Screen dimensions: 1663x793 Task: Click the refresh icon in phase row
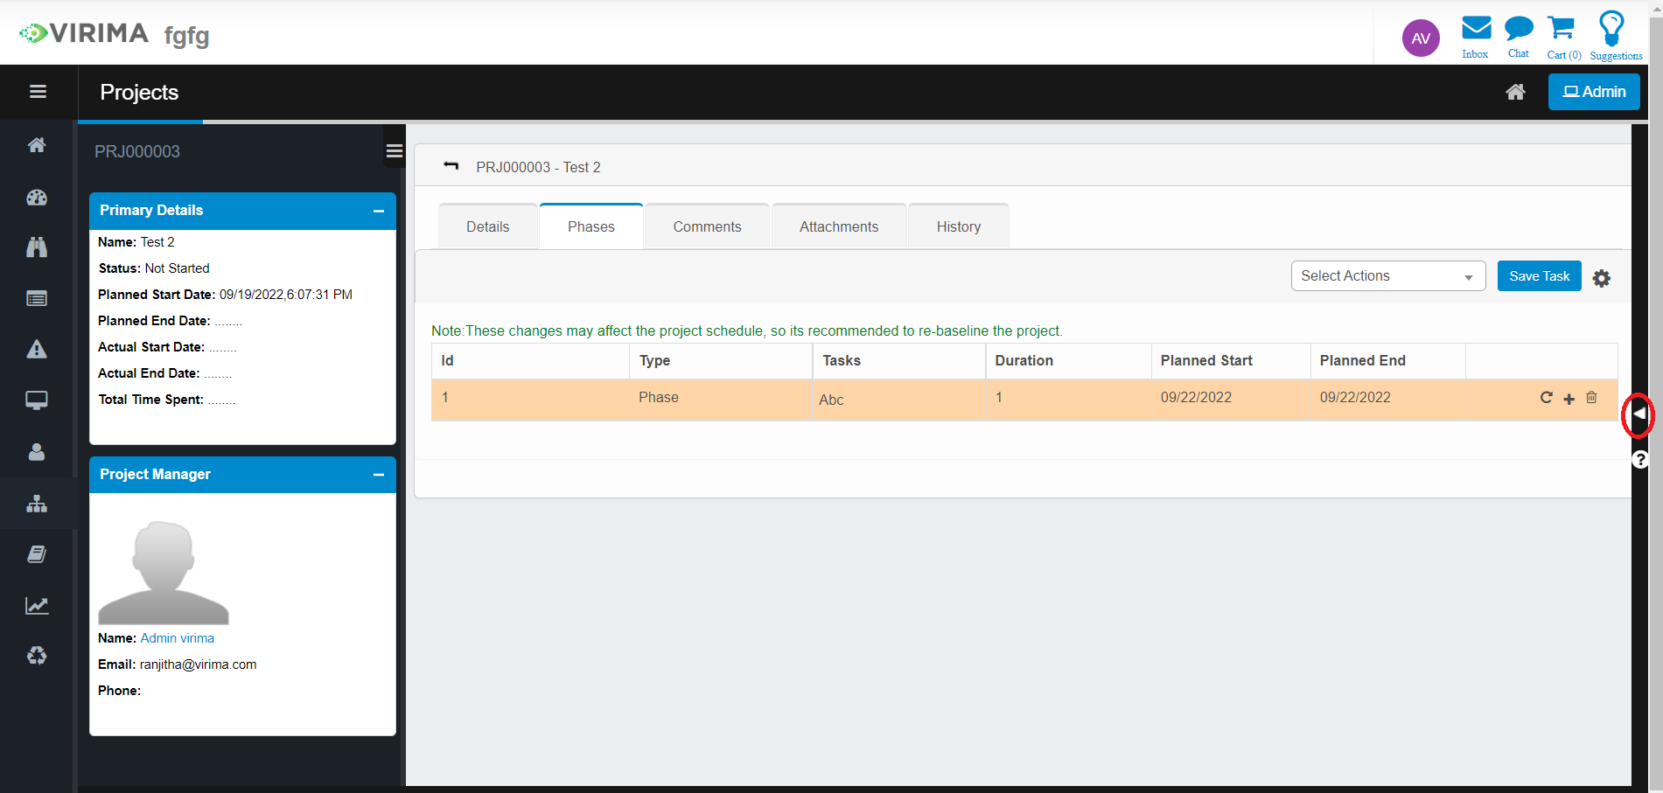(x=1546, y=398)
